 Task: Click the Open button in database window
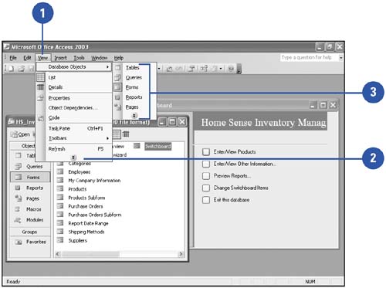[20, 134]
